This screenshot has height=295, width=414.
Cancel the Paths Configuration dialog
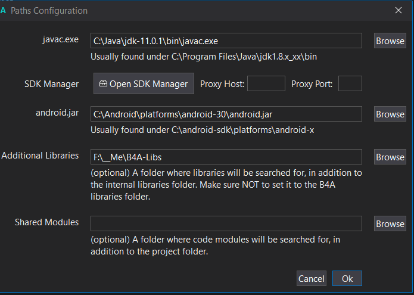pyautogui.click(x=312, y=278)
